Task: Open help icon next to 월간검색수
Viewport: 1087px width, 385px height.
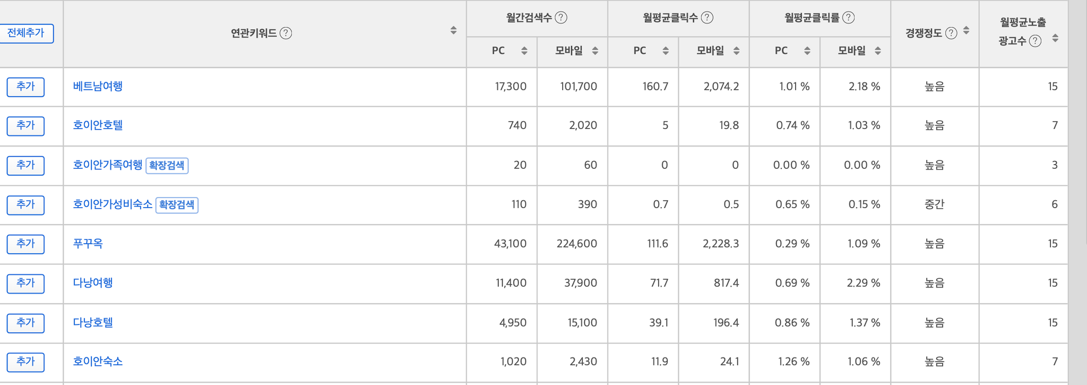Action: [x=561, y=18]
